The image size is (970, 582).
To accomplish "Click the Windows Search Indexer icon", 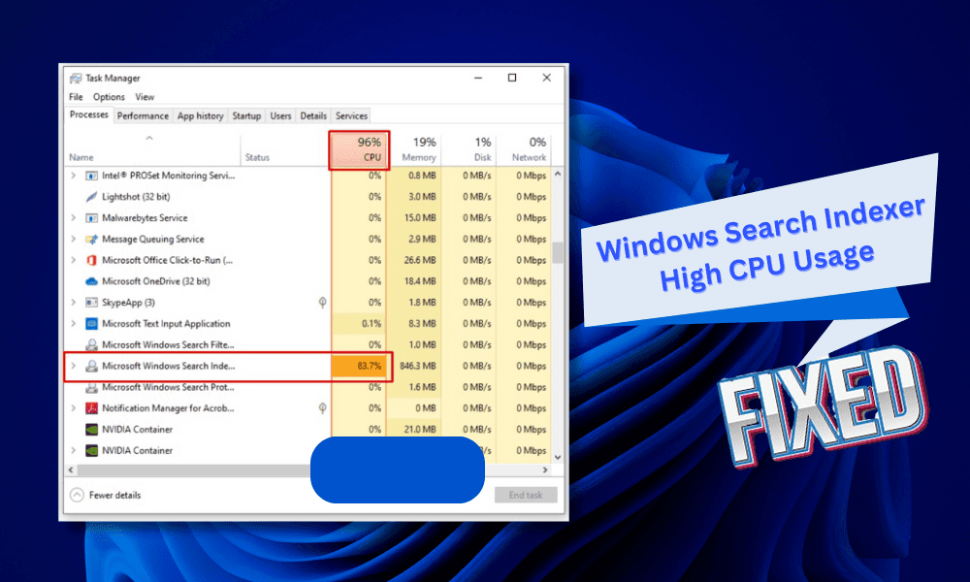I will point(91,366).
